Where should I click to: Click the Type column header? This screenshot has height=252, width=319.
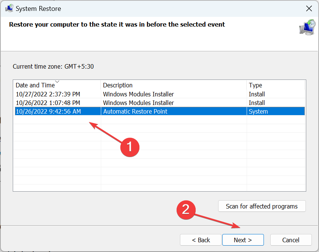coord(255,85)
